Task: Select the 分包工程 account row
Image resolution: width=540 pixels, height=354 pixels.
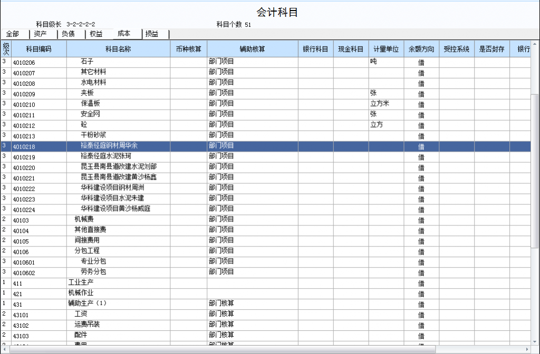Action: 266,252
